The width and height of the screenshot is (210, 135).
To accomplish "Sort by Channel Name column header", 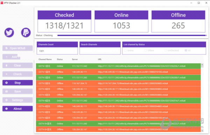I will [x=45, y=59].
